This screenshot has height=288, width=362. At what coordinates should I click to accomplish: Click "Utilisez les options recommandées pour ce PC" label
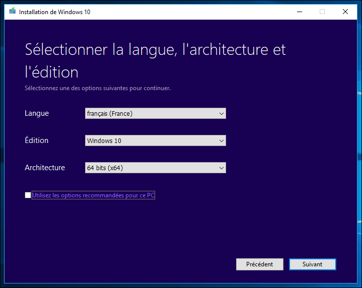pyautogui.click(x=93, y=195)
